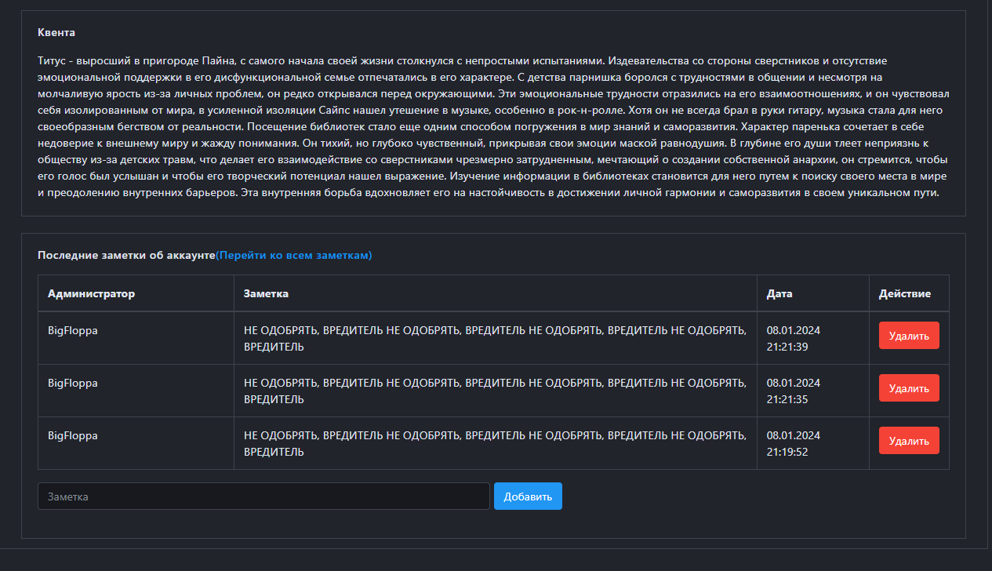Click the Квента section heading

coord(56,33)
